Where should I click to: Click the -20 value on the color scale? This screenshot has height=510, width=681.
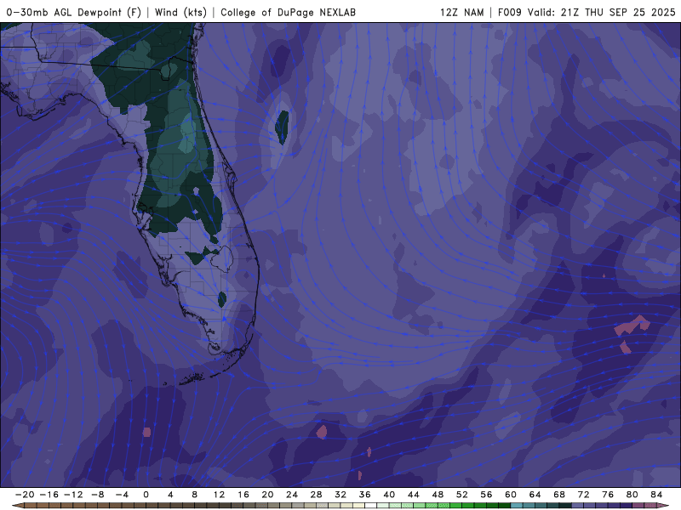25,495
